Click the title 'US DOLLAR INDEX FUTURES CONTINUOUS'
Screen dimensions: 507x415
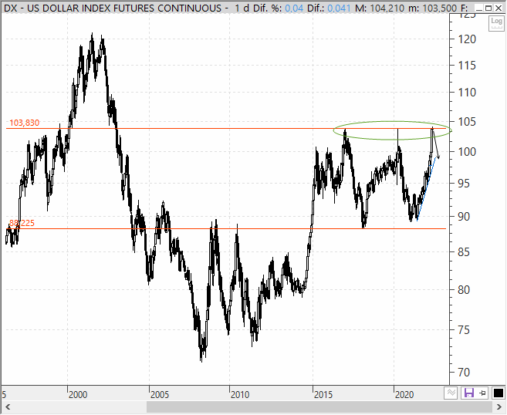coord(124,8)
